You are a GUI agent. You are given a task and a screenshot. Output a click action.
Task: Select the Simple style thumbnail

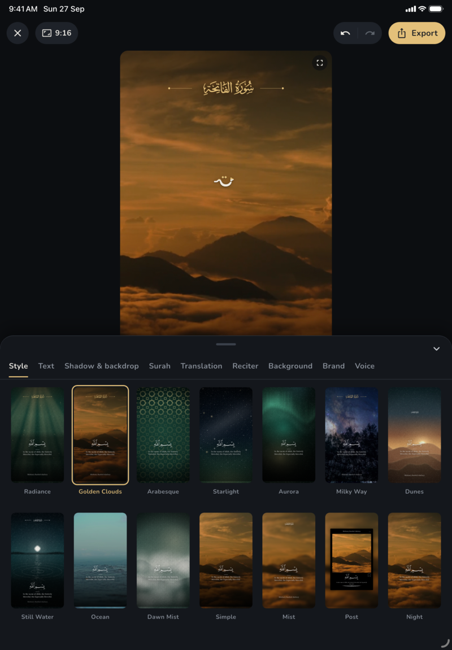[x=226, y=560]
